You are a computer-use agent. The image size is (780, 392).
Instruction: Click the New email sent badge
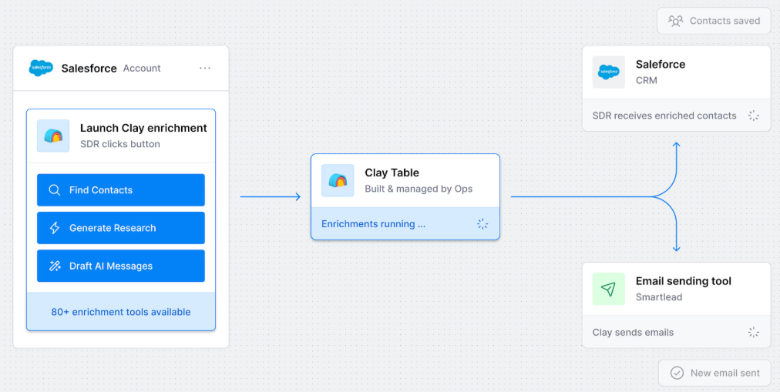pos(714,373)
